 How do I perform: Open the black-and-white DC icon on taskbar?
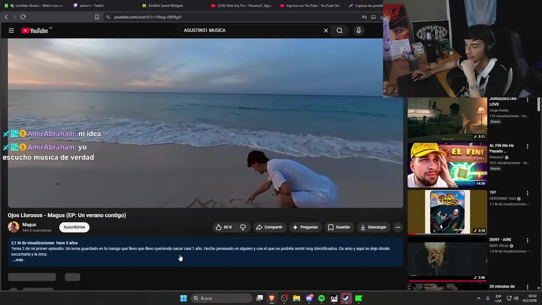point(334,298)
